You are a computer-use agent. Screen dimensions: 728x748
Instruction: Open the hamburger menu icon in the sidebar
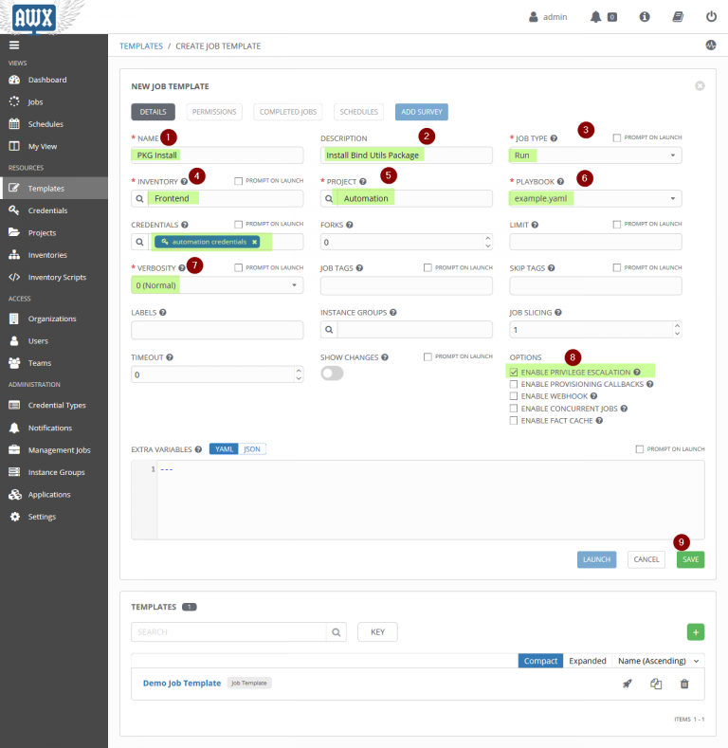point(14,45)
